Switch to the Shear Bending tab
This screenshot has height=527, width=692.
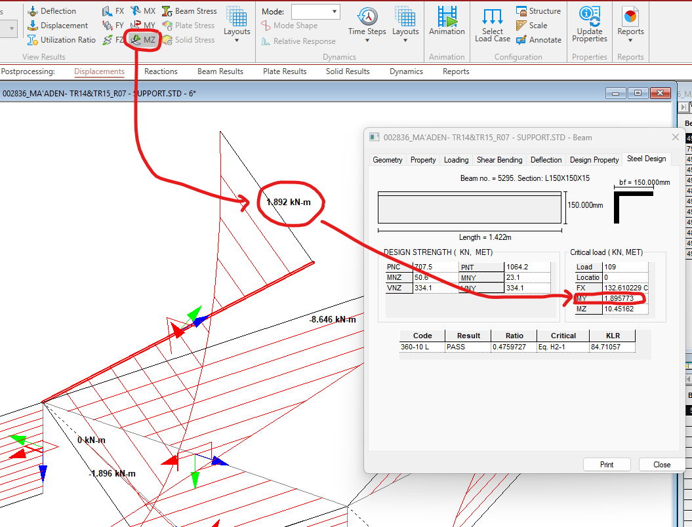pos(499,160)
